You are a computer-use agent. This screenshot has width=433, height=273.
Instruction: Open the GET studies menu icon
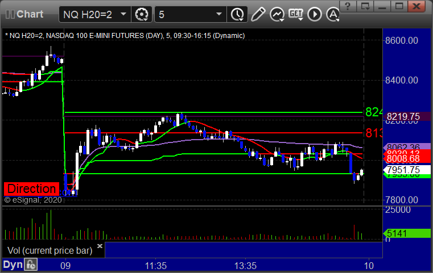coord(296,14)
